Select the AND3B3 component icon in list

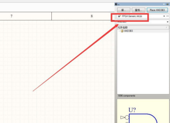[122, 31]
